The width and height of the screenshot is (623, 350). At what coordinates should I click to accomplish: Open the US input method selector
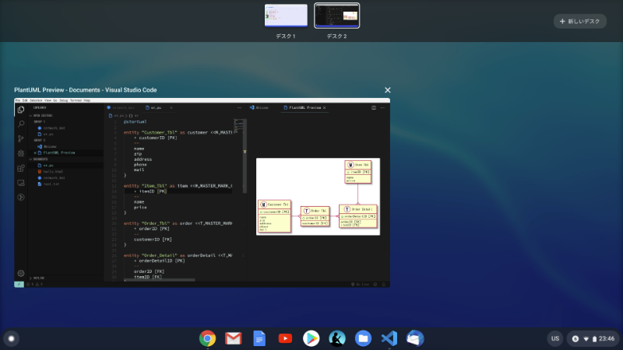pyautogui.click(x=555, y=338)
